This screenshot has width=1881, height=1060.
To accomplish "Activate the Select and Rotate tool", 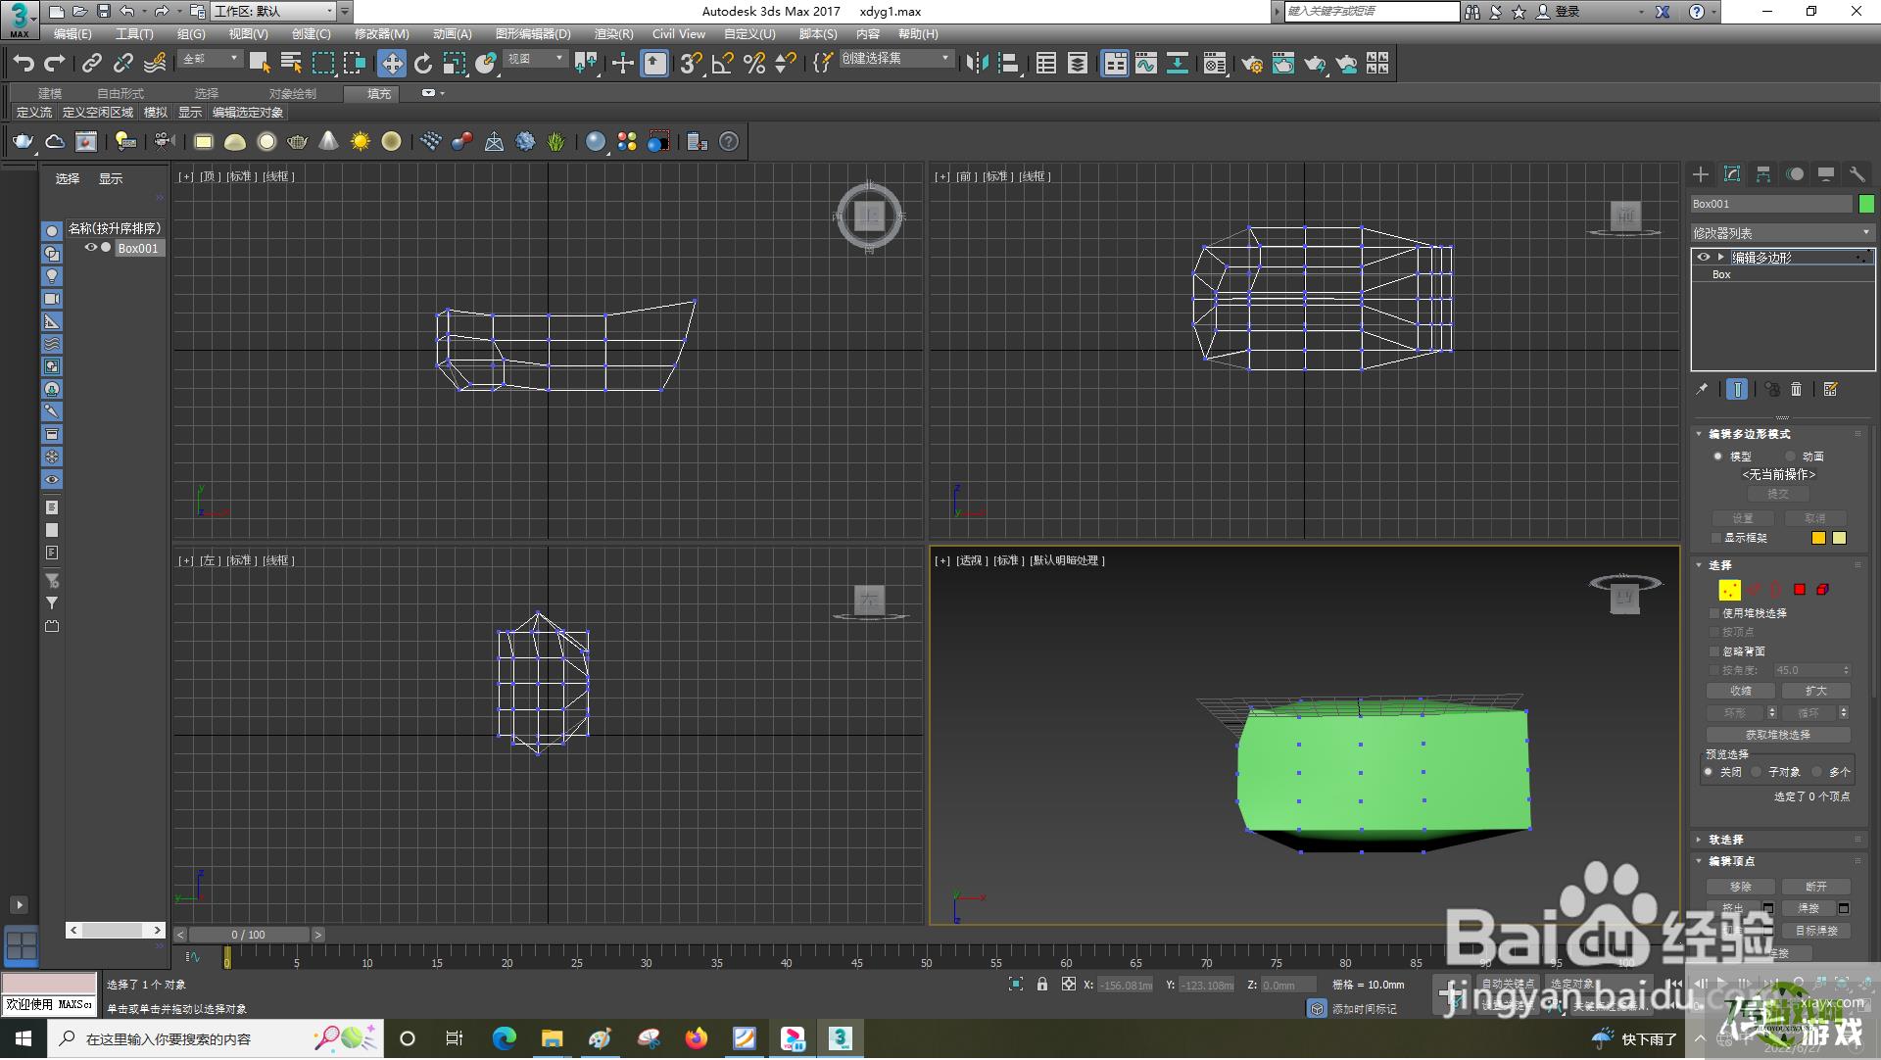I will click(423, 64).
